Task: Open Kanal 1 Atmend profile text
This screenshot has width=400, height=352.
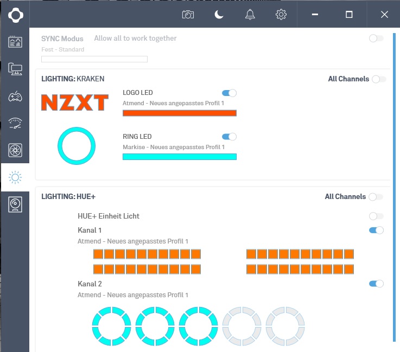Action: pos(133,241)
